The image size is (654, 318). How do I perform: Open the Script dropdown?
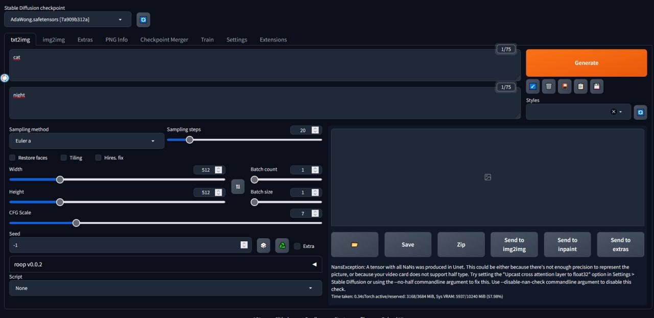(x=165, y=288)
